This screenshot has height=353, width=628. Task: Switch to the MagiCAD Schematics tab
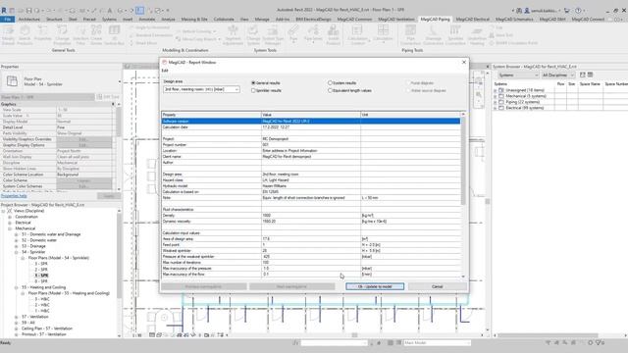click(514, 19)
